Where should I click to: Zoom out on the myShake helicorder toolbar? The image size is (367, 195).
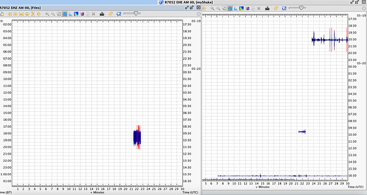[219, 8]
